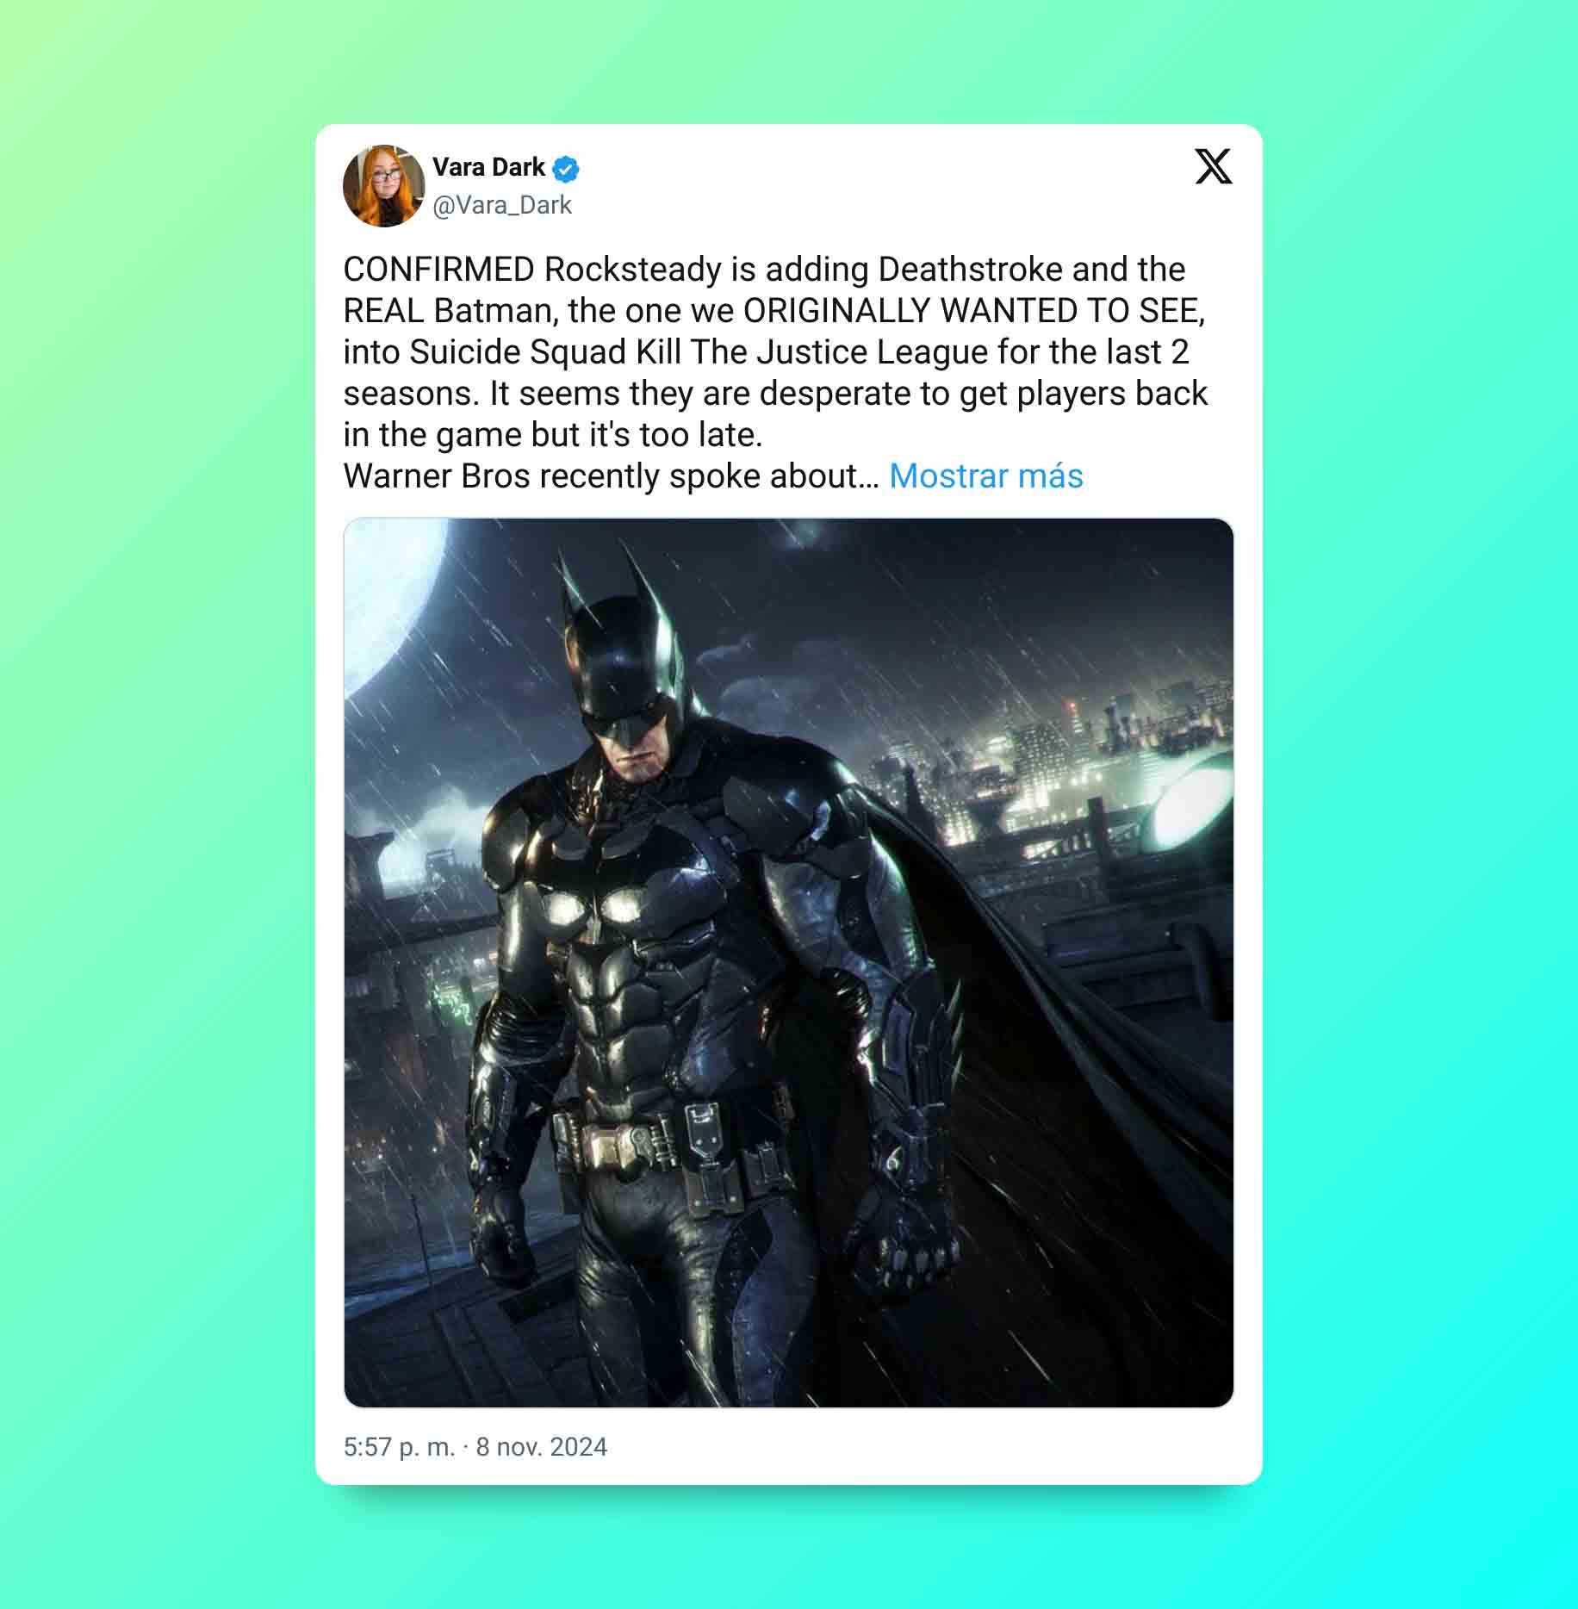Click the 5:57 p. m. timestamp
This screenshot has width=1578, height=1609.
tap(399, 1446)
